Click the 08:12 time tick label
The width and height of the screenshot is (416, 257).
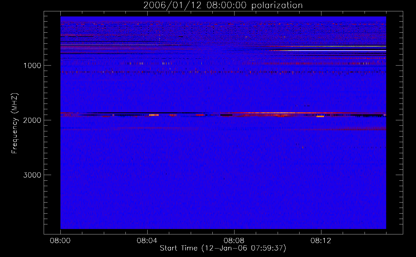tap(321, 241)
